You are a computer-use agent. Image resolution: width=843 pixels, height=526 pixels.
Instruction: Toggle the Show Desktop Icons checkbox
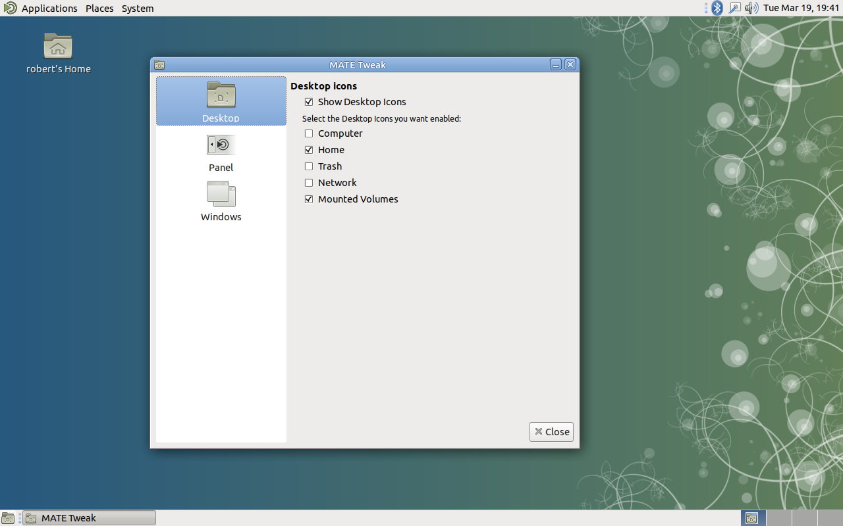pos(309,102)
